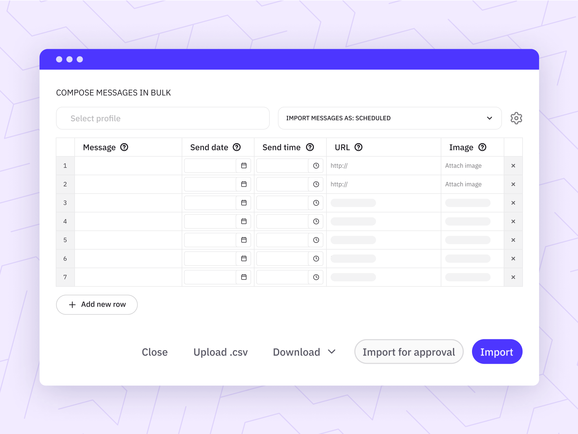Image resolution: width=578 pixels, height=434 pixels.
Task: Open the calendar picker for row 3
Action: (x=244, y=203)
